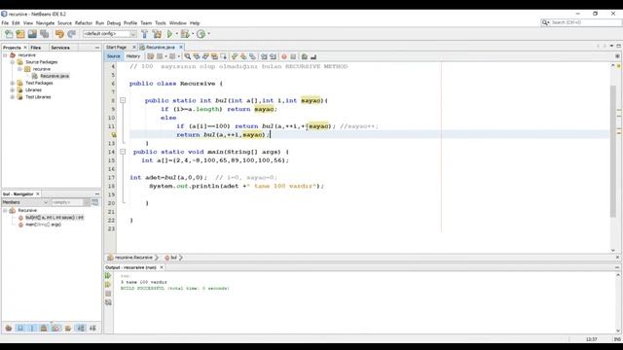Click the Uncomment icon in editor toolbar

coord(313,56)
